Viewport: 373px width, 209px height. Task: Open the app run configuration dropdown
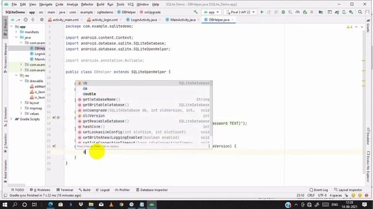(211, 12)
